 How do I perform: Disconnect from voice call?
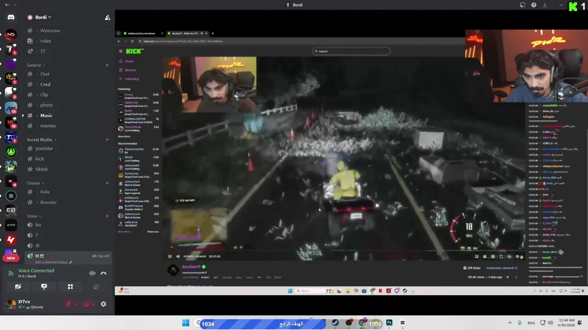pos(103,273)
